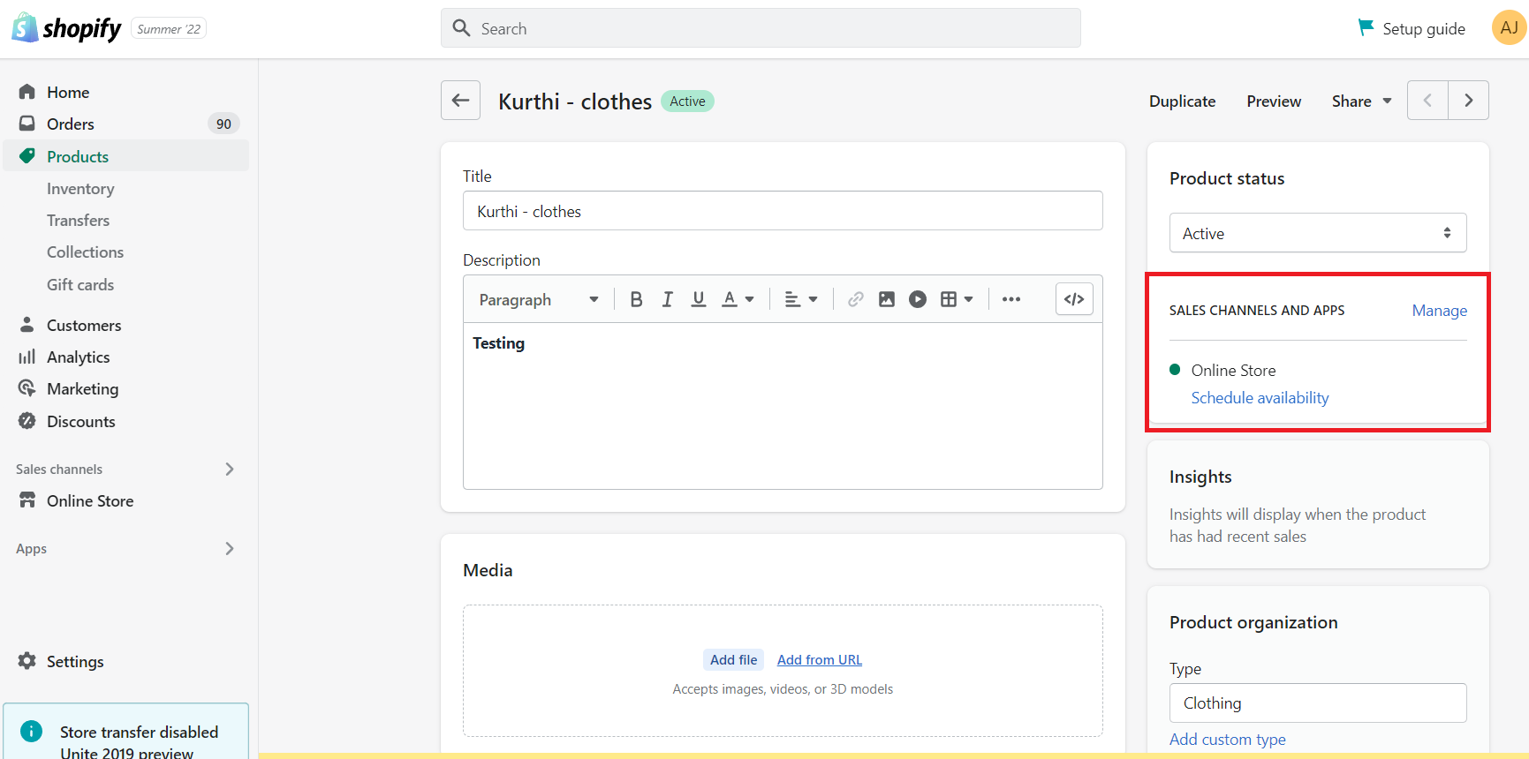Open more formatting options ellipsis
Screen dimensions: 1529x759
tap(1011, 299)
